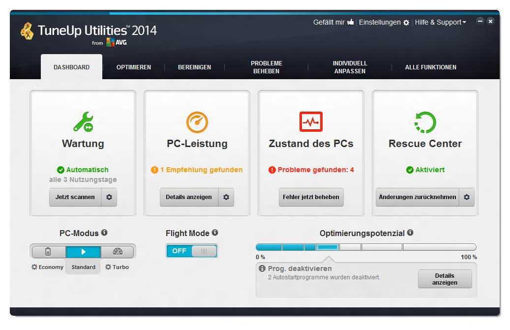Viewport: 510px width, 330px height.
Task: Click the 'Automatisch' status text
Action: (87, 170)
